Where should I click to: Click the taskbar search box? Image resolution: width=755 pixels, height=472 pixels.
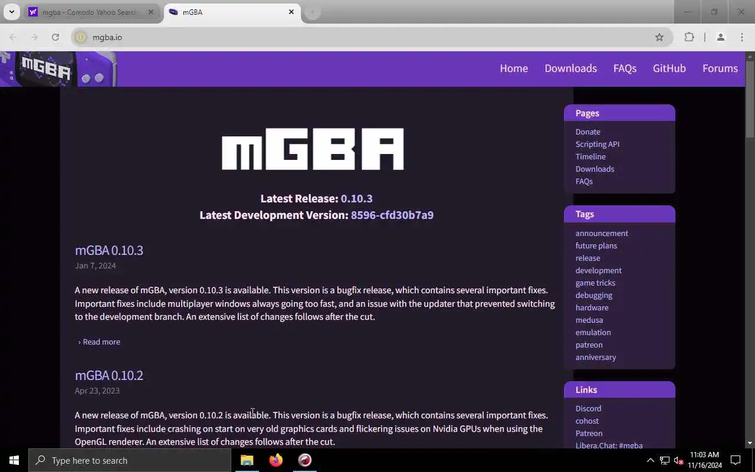[x=130, y=460]
